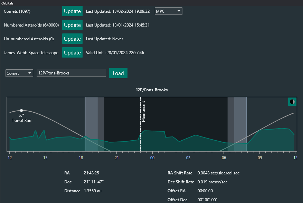303x203 pixels.
Task: Click the moon phase icon in the chart
Action: pos(292,102)
